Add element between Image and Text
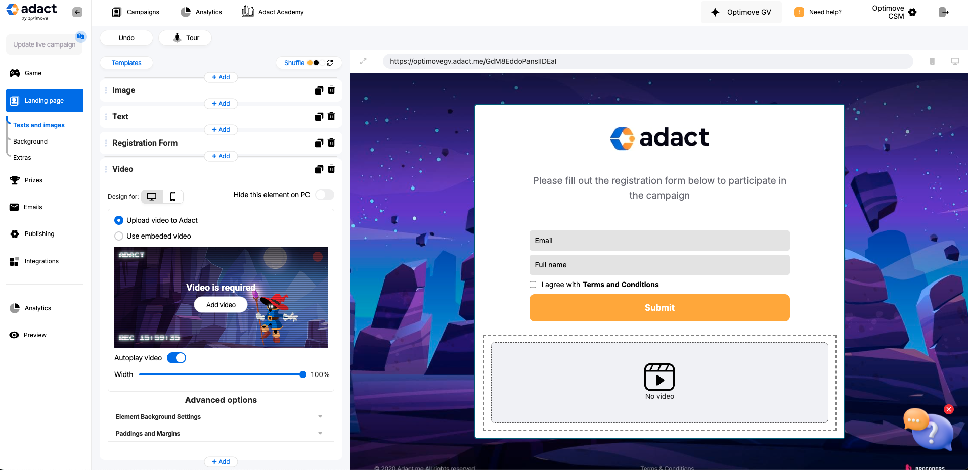 (x=221, y=104)
